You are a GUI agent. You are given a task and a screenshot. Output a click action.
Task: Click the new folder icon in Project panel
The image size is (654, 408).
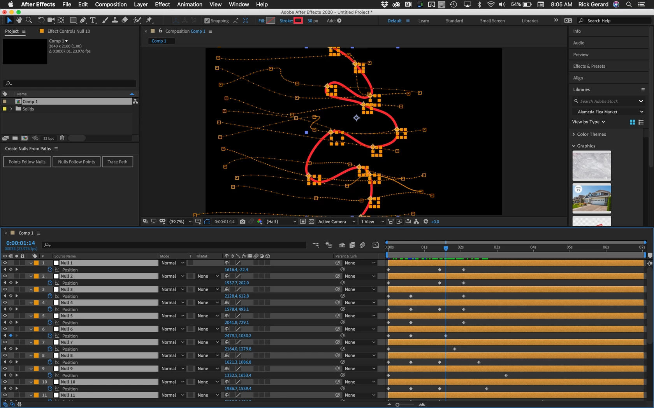coord(15,138)
